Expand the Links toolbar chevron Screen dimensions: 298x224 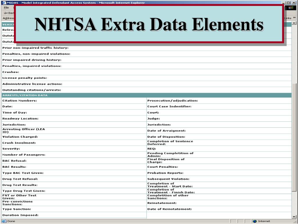(x=294, y=18)
